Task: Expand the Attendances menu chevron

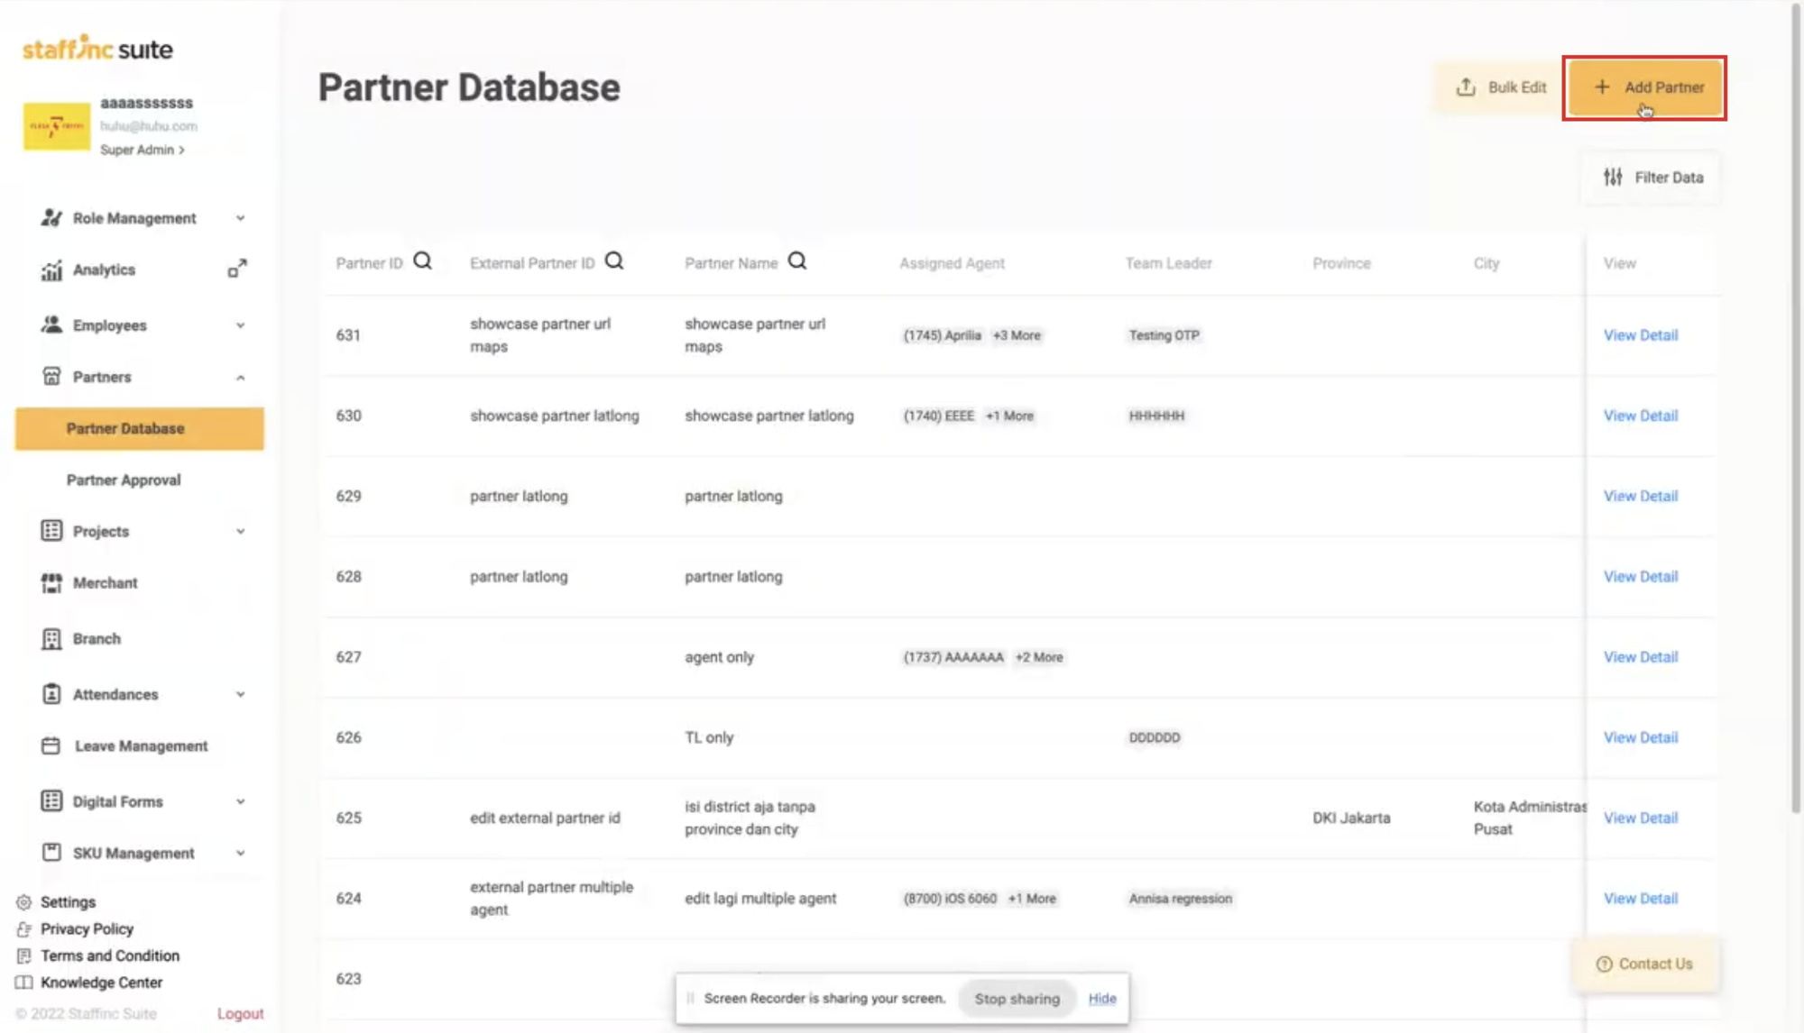Action: coord(240,695)
